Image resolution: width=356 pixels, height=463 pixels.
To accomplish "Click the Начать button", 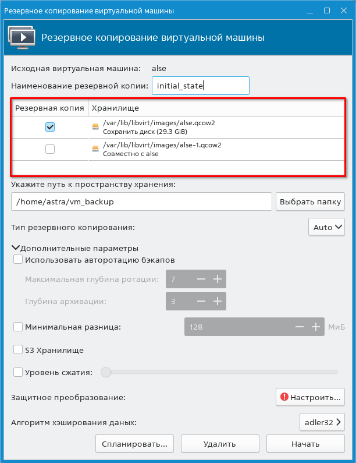I will (305, 444).
